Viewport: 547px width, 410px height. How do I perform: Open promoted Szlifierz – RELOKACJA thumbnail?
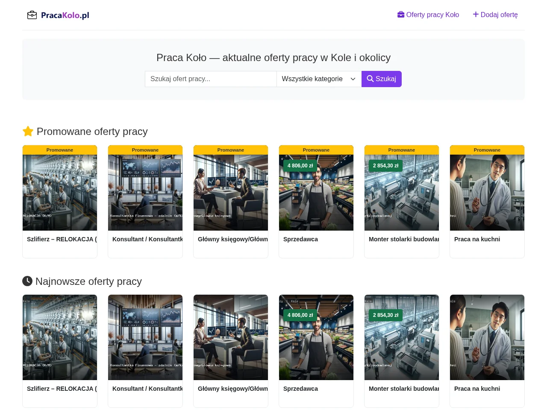[x=60, y=193]
